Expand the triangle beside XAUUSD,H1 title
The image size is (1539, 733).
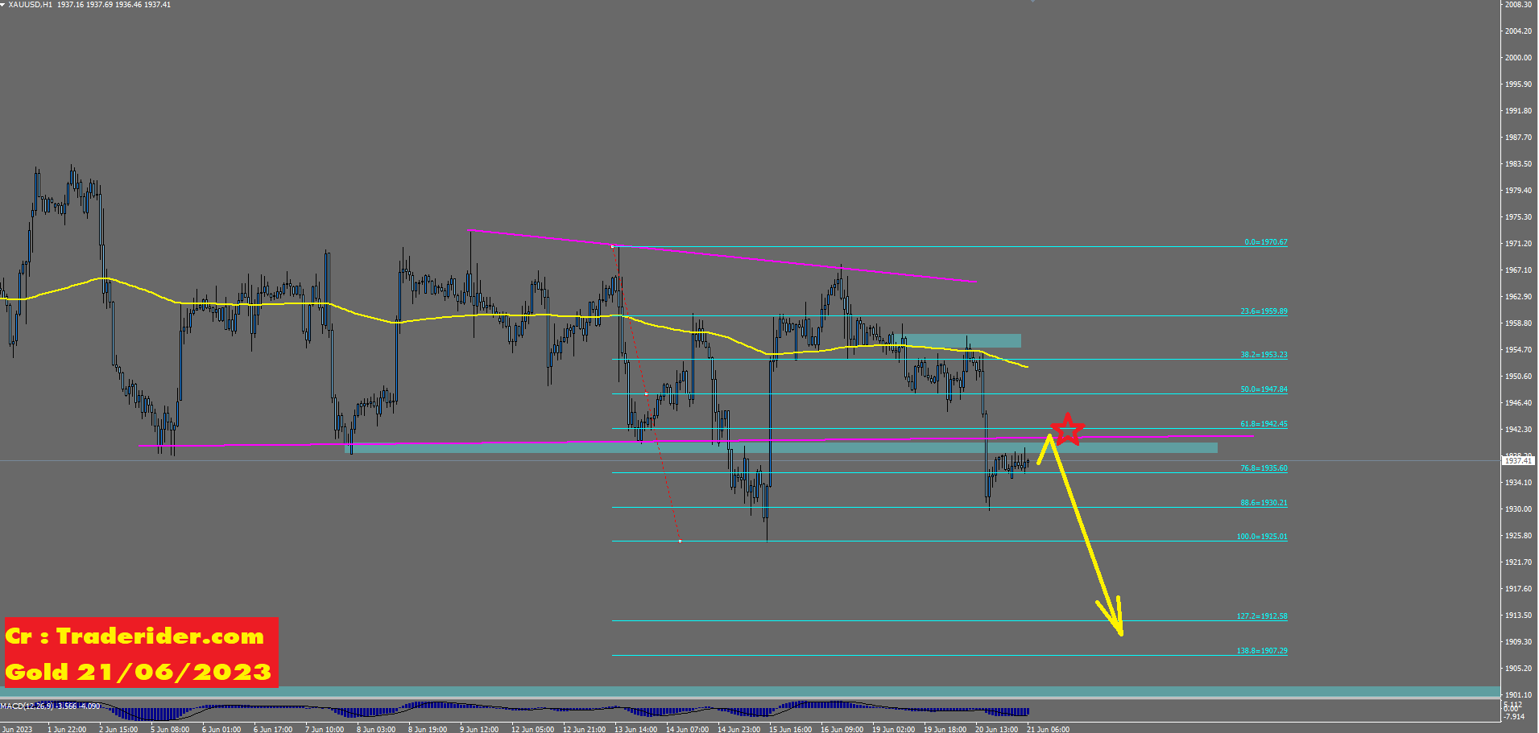3,5
